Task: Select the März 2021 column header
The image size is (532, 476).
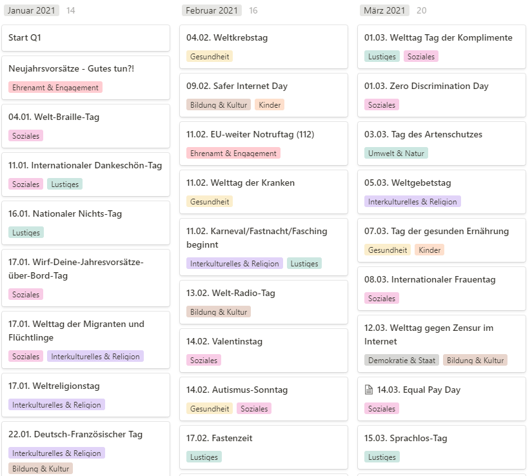Action: (x=384, y=10)
